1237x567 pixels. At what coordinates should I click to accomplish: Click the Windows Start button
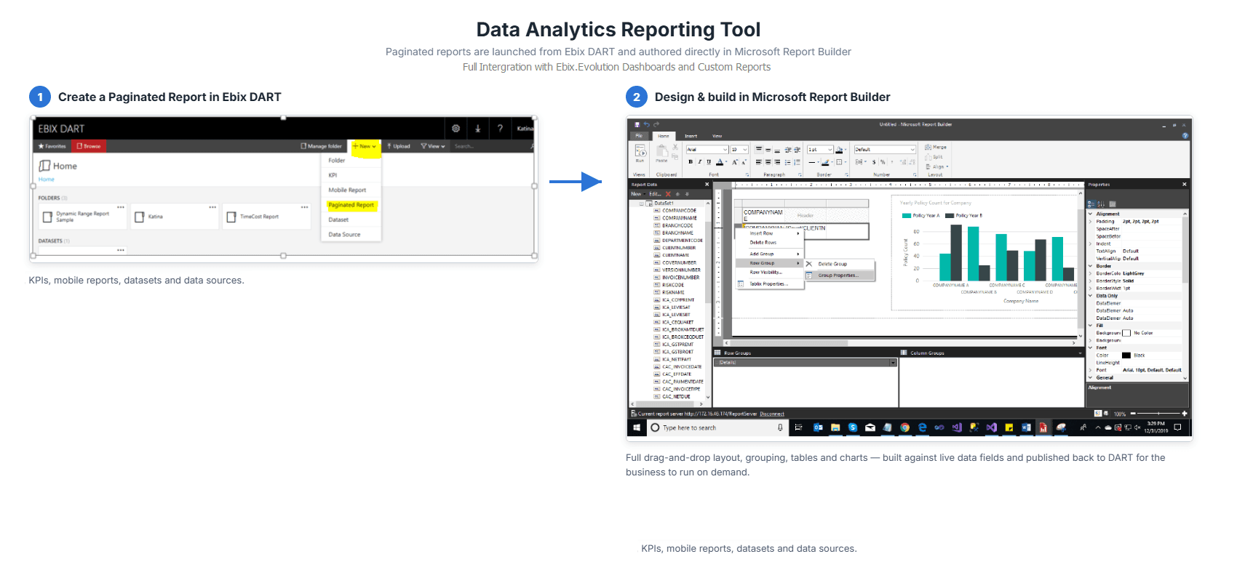pos(637,427)
